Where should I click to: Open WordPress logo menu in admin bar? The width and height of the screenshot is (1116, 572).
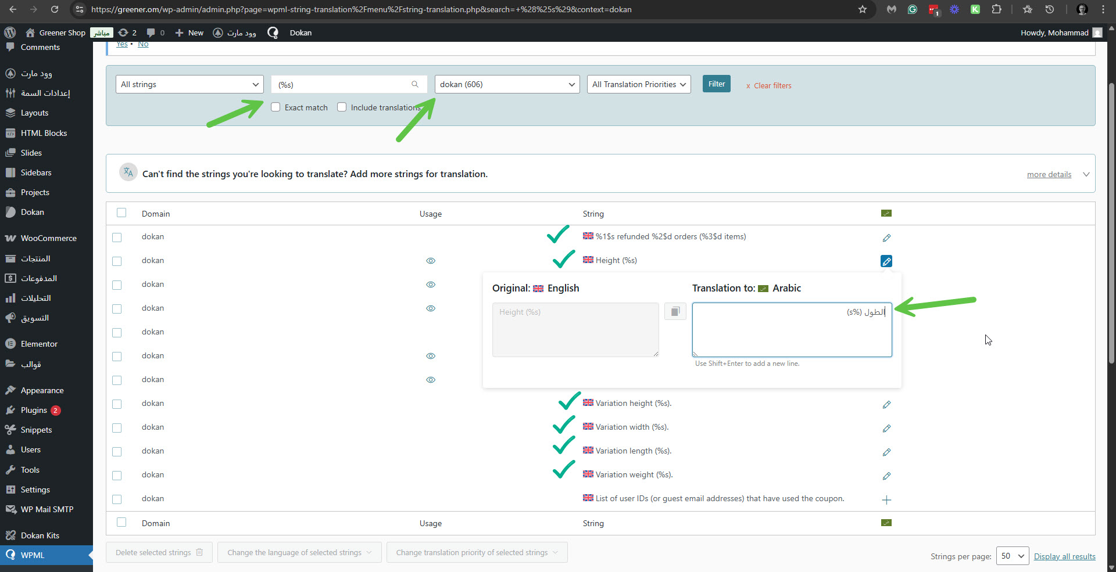(x=10, y=33)
